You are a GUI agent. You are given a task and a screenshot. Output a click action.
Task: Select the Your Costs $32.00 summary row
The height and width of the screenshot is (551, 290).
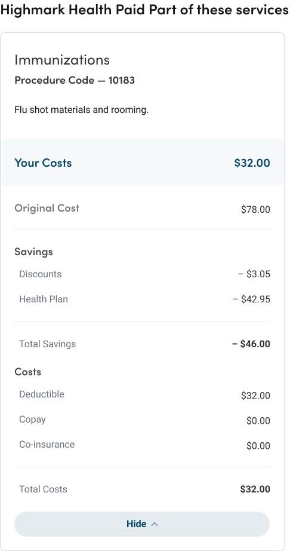point(142,163)
